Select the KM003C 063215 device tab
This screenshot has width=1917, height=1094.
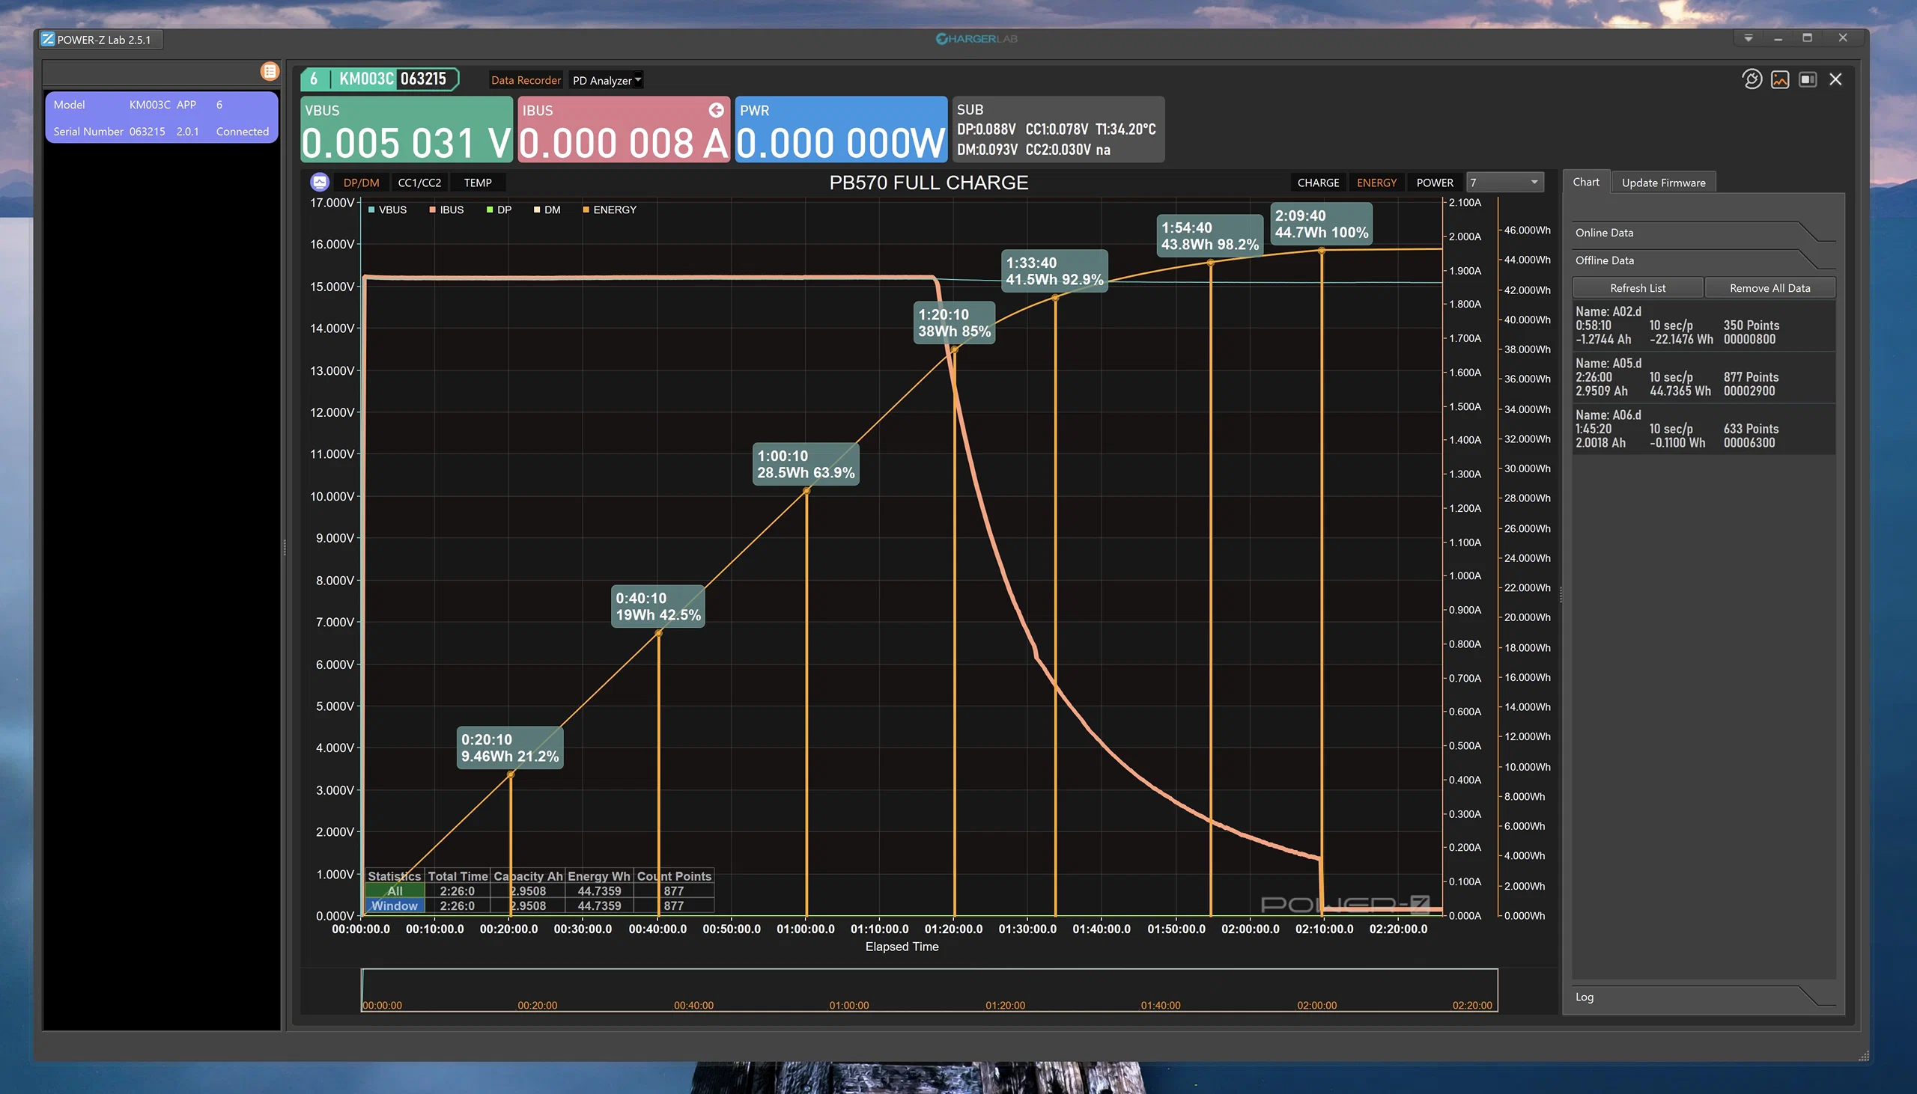coord(380,79)
